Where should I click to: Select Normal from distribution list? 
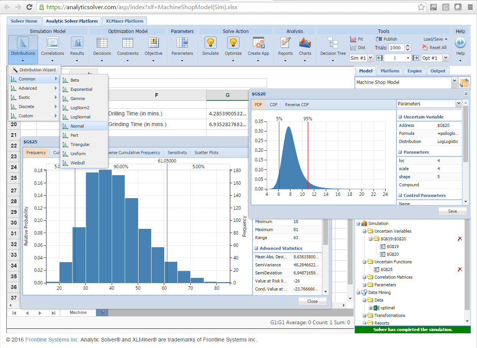(x=77, y=126)
